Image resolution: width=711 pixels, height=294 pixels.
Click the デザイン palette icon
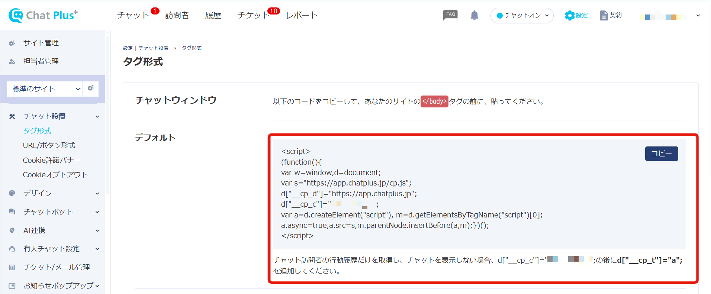12,193
